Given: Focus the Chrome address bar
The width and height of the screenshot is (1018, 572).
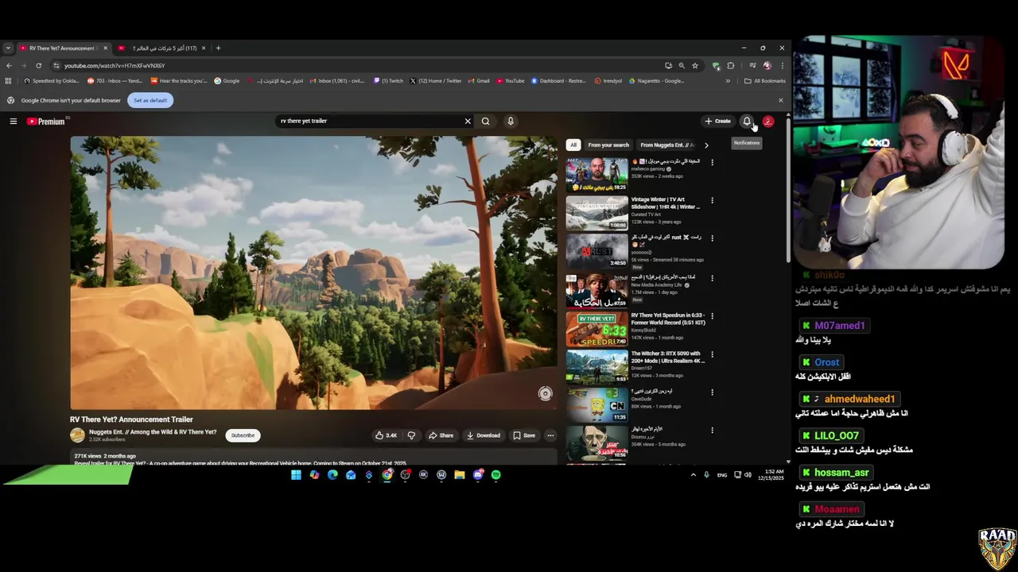Looking at the screenshot, I should [358, 66].
